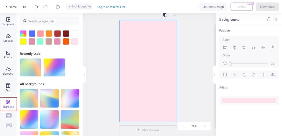Select second gradient under Recently used
Viewport: 282px width, 136px height.
pos(54,67)
